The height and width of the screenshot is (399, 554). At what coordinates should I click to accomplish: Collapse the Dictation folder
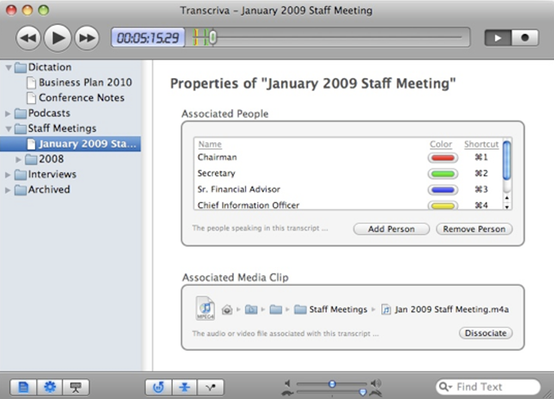pyautogui.click(x=9, y=67)
